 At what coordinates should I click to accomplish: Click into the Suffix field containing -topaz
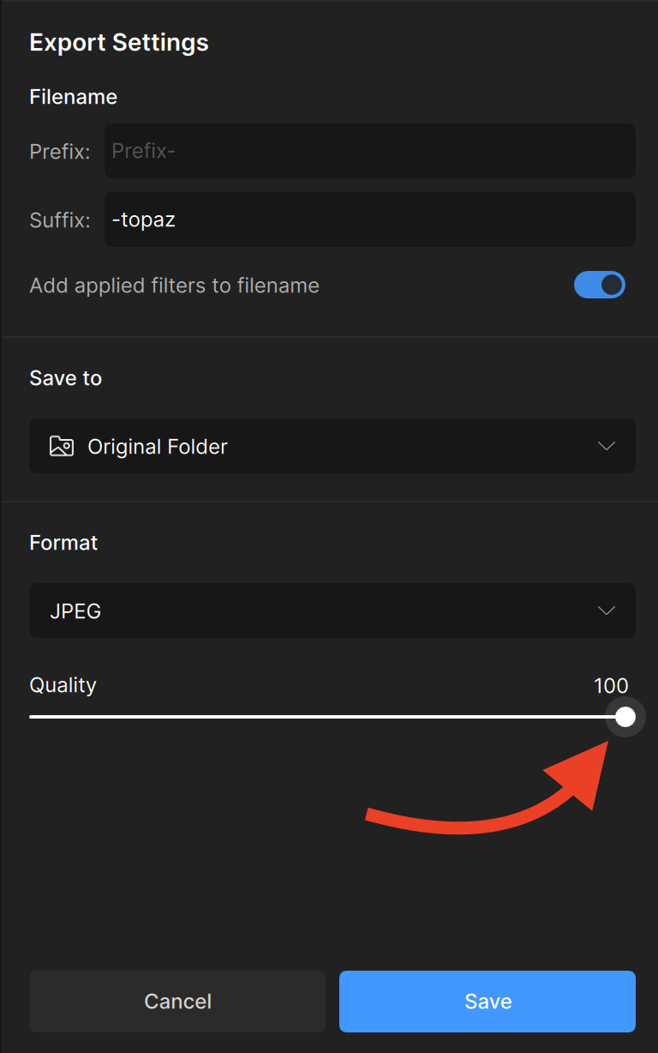(x=370, y=220)
